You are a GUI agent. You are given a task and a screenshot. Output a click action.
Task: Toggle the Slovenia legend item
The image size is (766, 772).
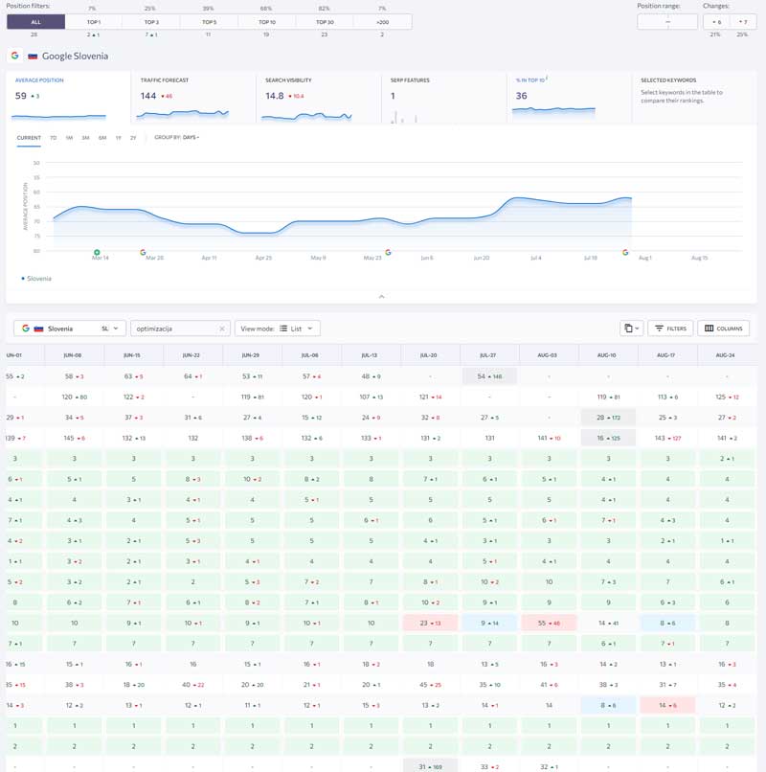(x=36, y=279)
